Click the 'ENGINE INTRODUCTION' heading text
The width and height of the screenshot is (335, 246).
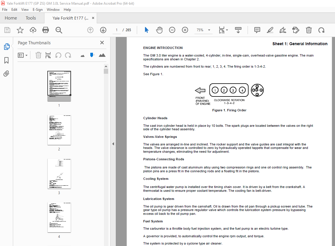(163, 48)
